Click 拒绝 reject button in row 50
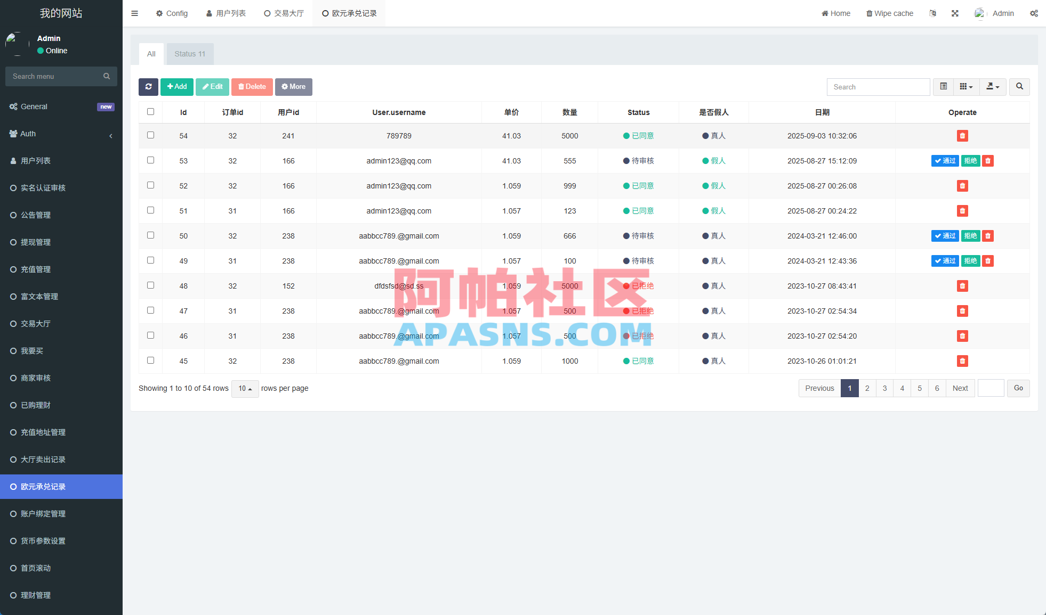This screenshot has width=1046, height=615. point(970,236)
